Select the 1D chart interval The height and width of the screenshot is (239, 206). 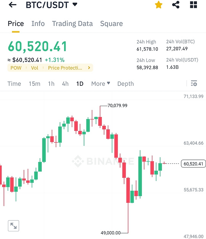click(80, 84)
